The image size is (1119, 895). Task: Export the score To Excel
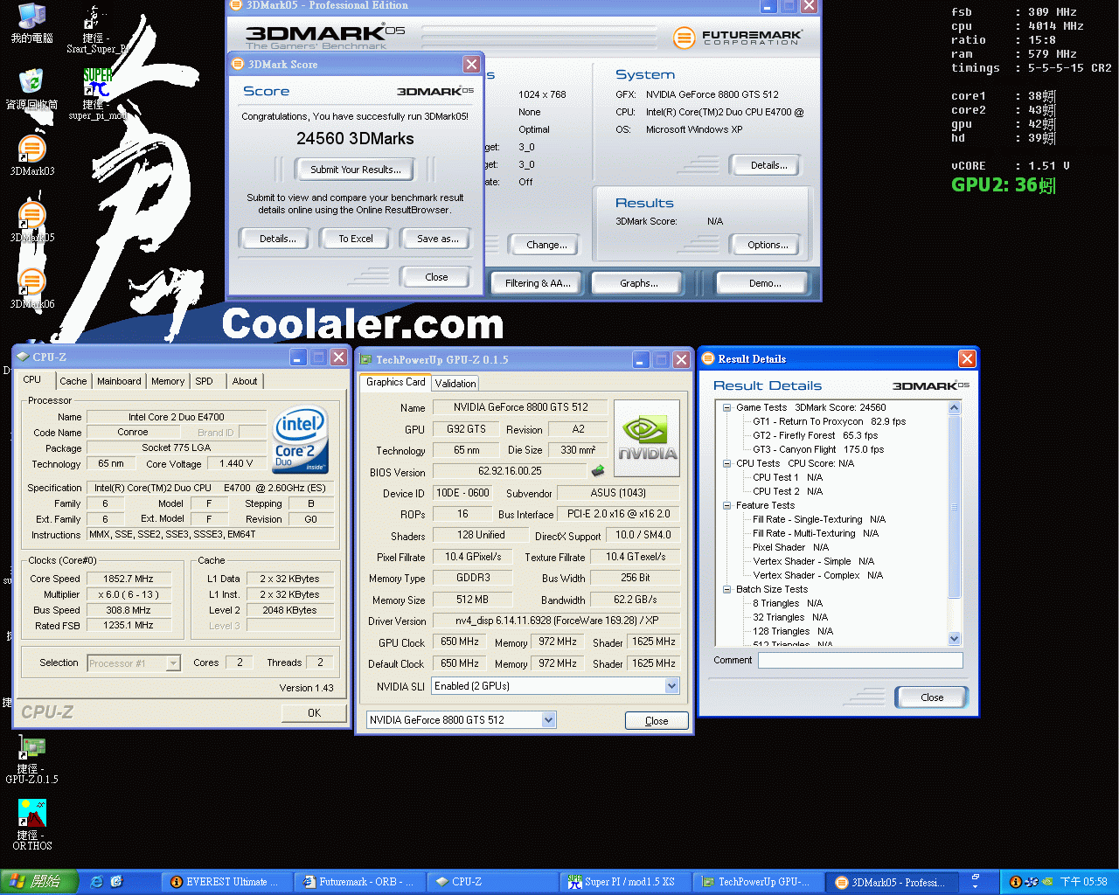(x=356, y=239)
